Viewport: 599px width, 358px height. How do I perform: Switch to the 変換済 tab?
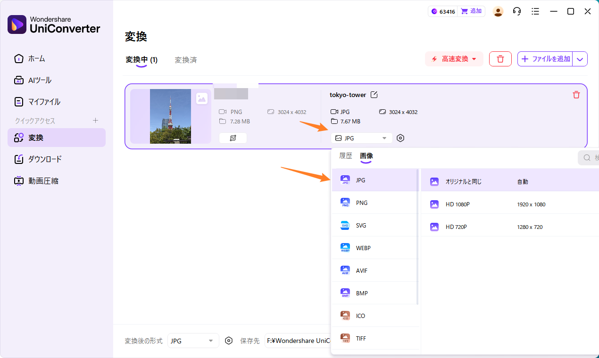186,60
